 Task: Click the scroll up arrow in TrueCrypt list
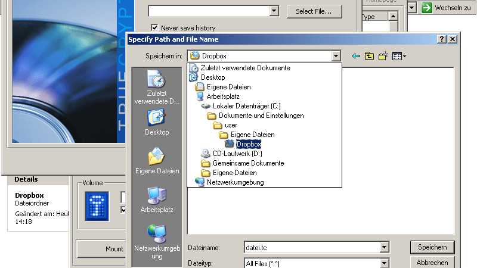[x=393, y=16]
